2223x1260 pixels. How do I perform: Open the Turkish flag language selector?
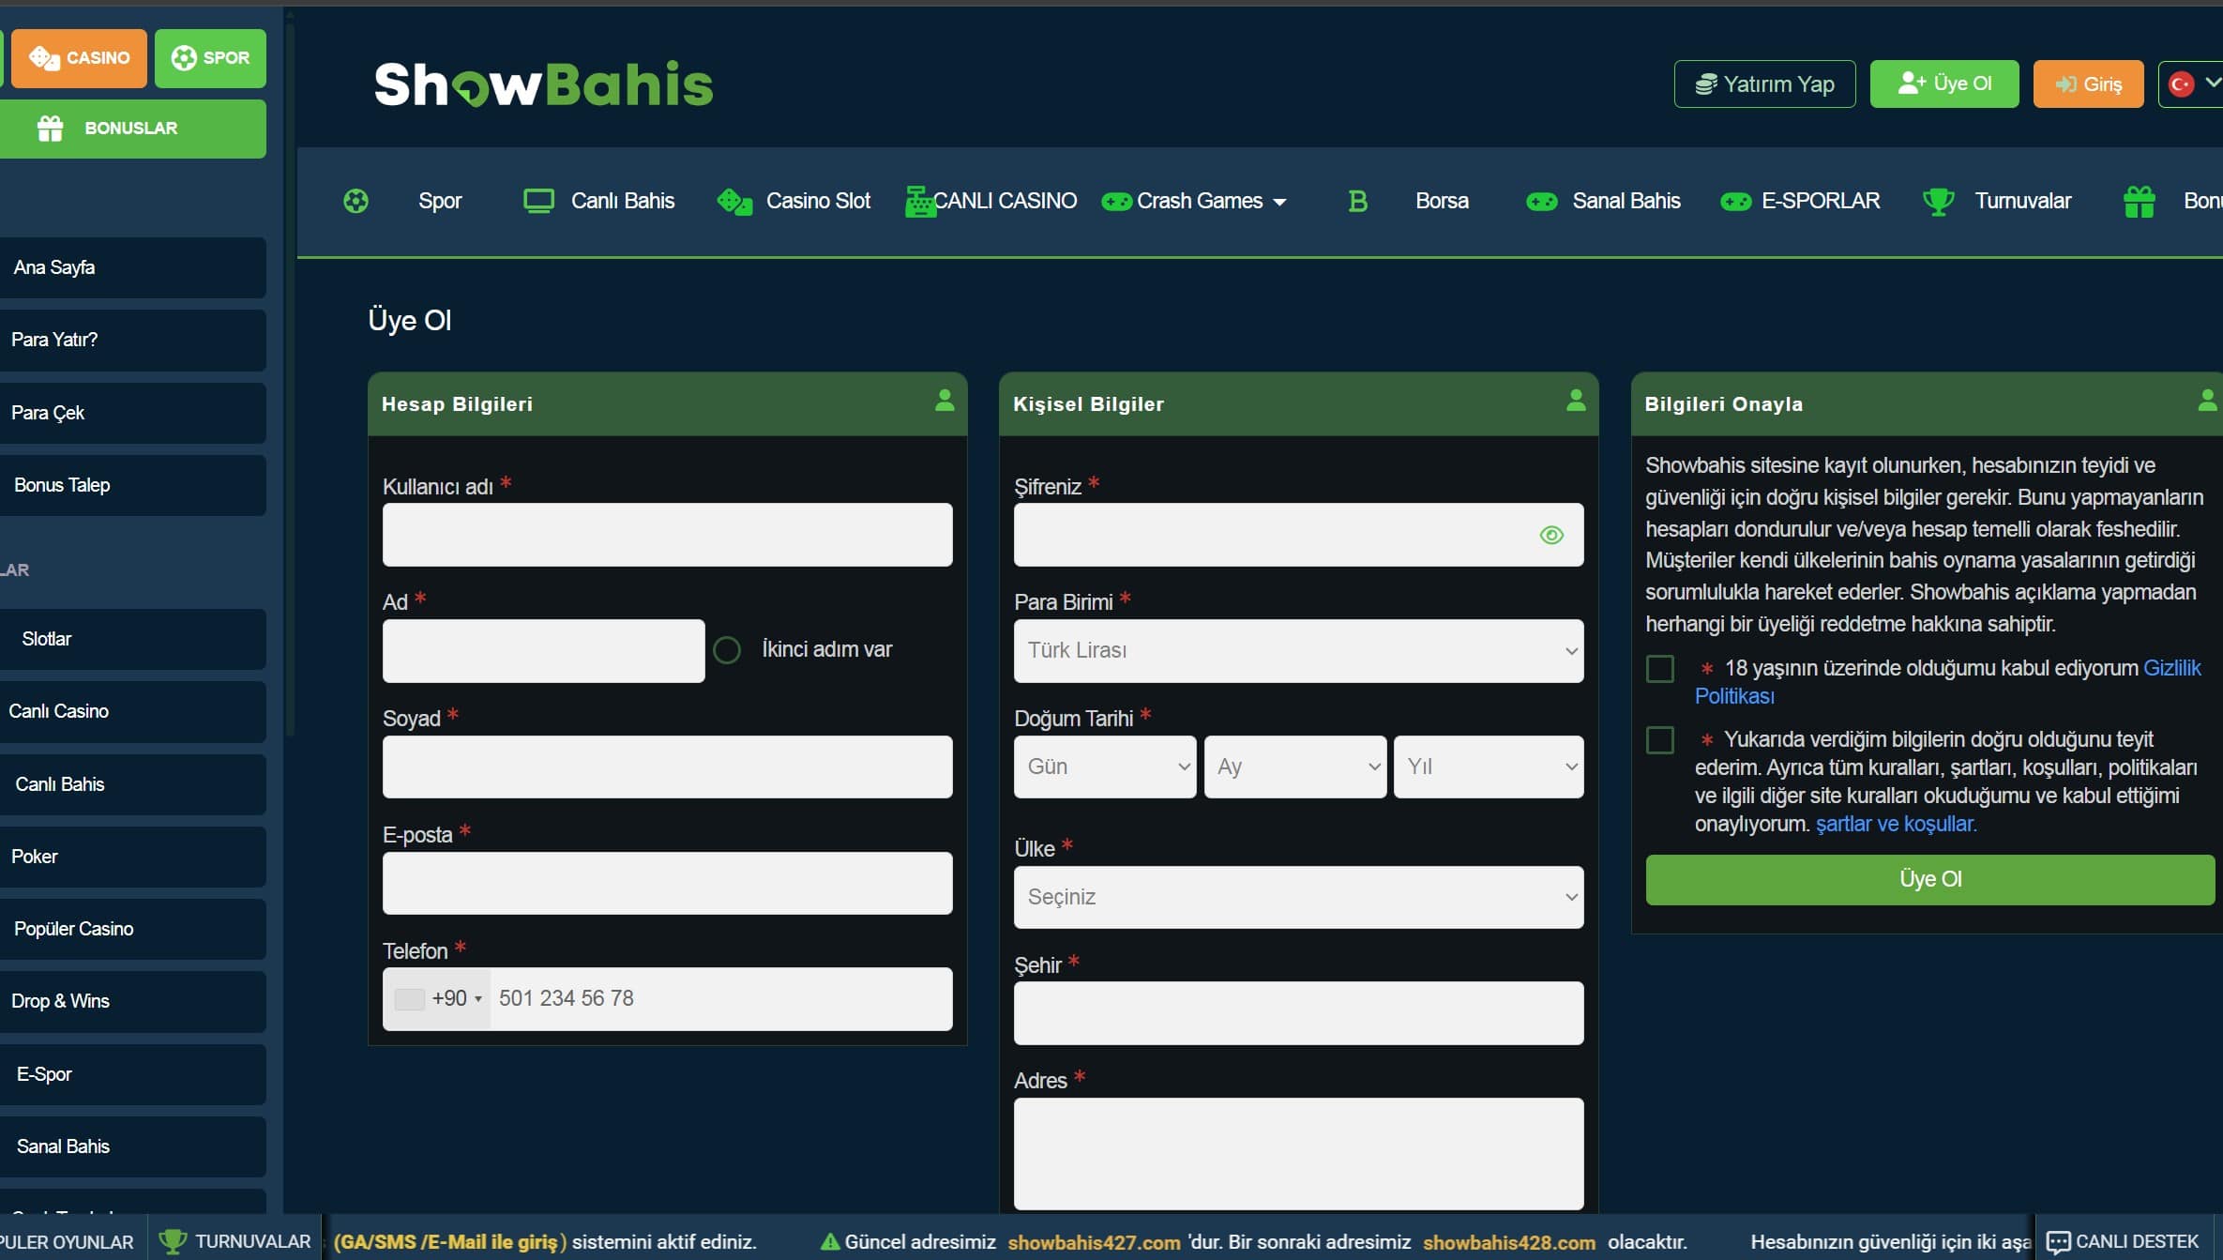click(x=2193, y=84)
